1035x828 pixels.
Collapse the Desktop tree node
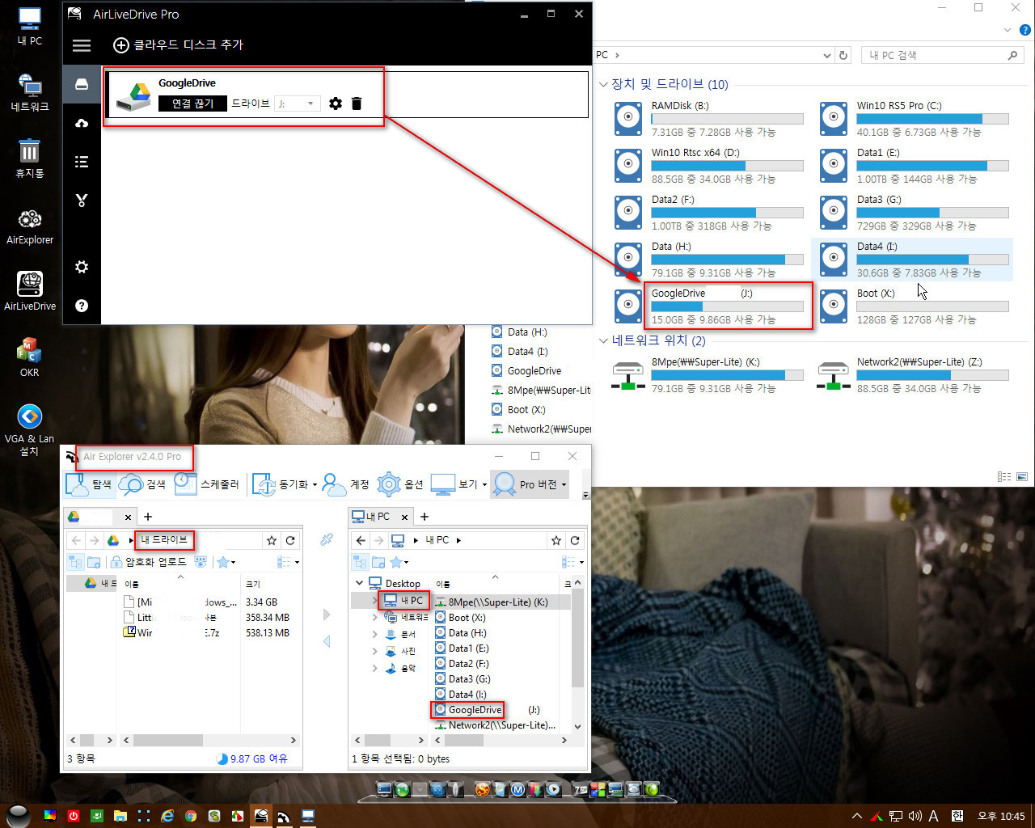[x=360, y=583]
